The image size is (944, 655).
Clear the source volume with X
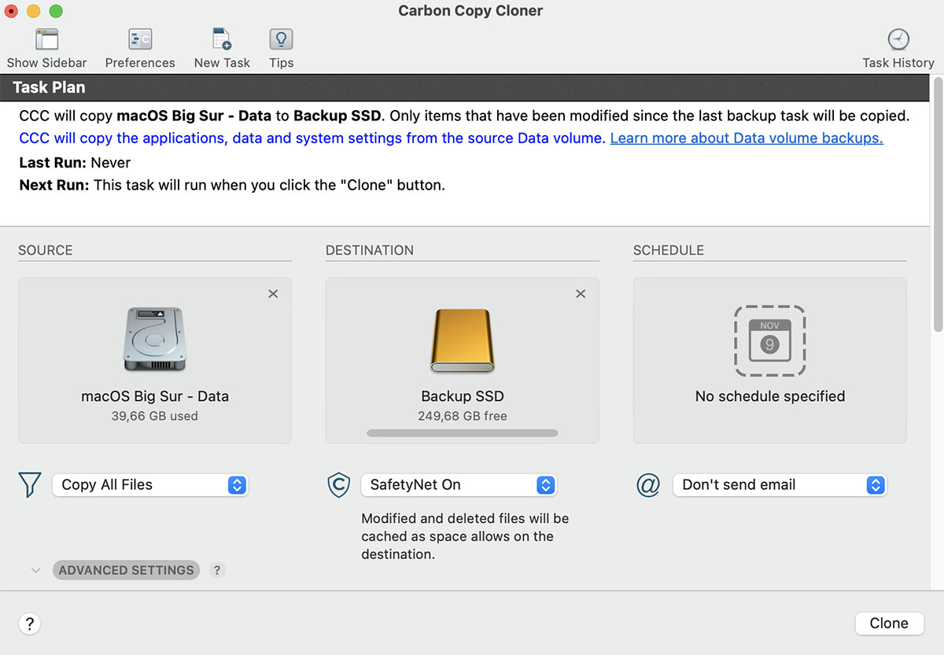[273, 293]
